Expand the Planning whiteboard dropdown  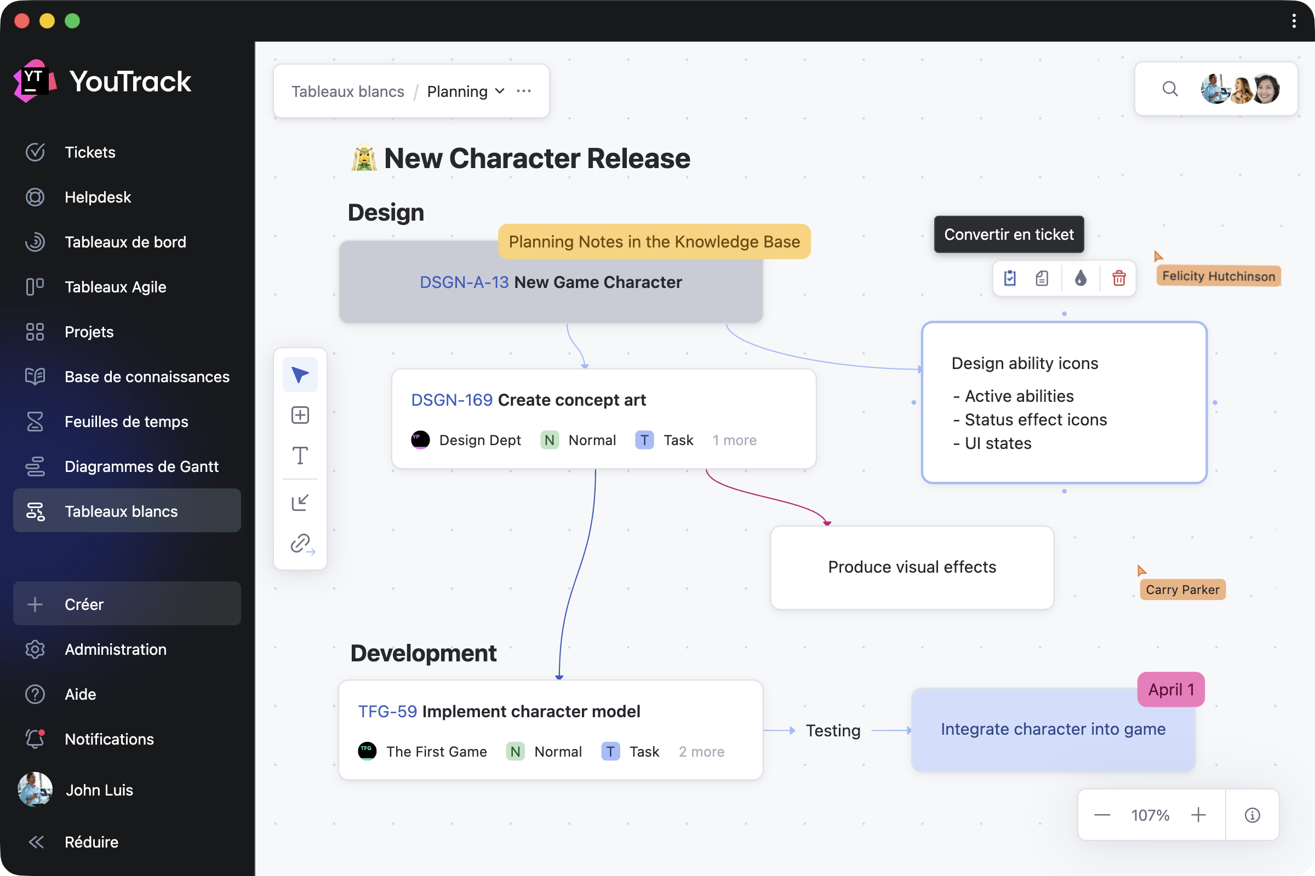click(x=500, y=91)
